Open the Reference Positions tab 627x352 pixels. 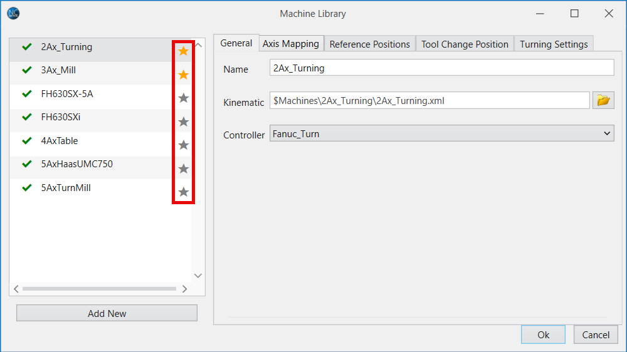369,44
